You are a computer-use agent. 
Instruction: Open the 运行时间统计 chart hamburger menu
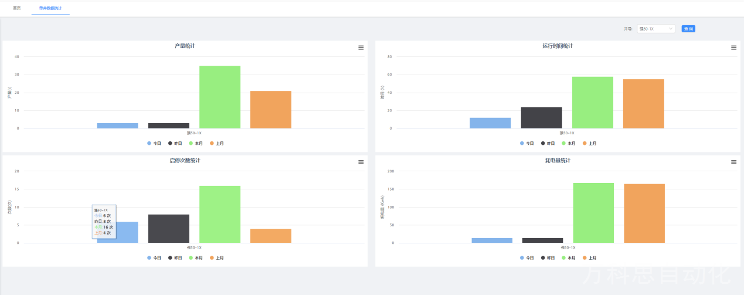pos(733,48)
